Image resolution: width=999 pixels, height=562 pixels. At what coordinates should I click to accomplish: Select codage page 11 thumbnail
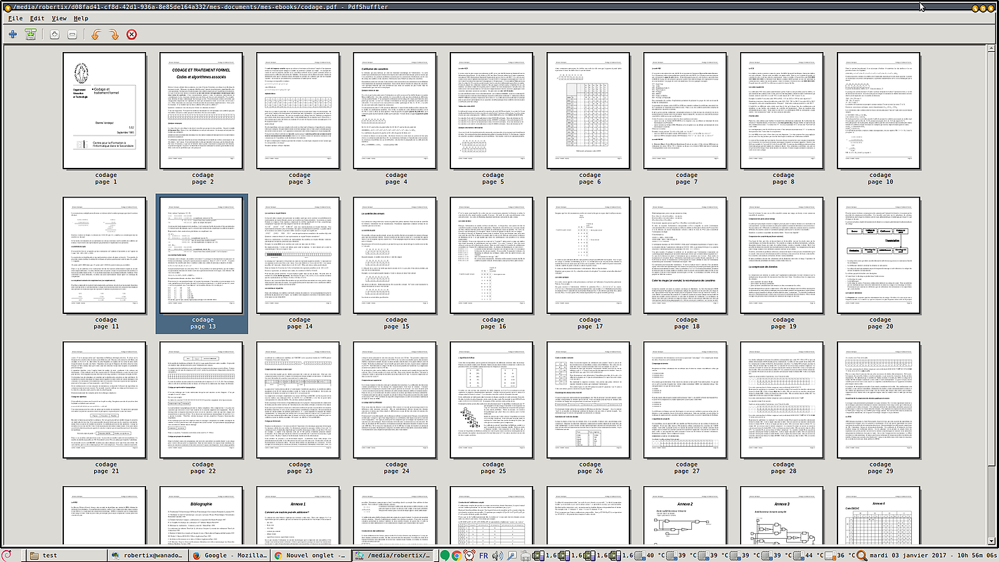(105, 255)
